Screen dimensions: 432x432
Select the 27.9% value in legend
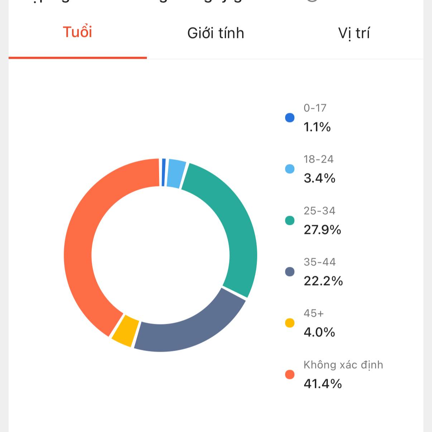pyautogui.click(x=322, y=230)
